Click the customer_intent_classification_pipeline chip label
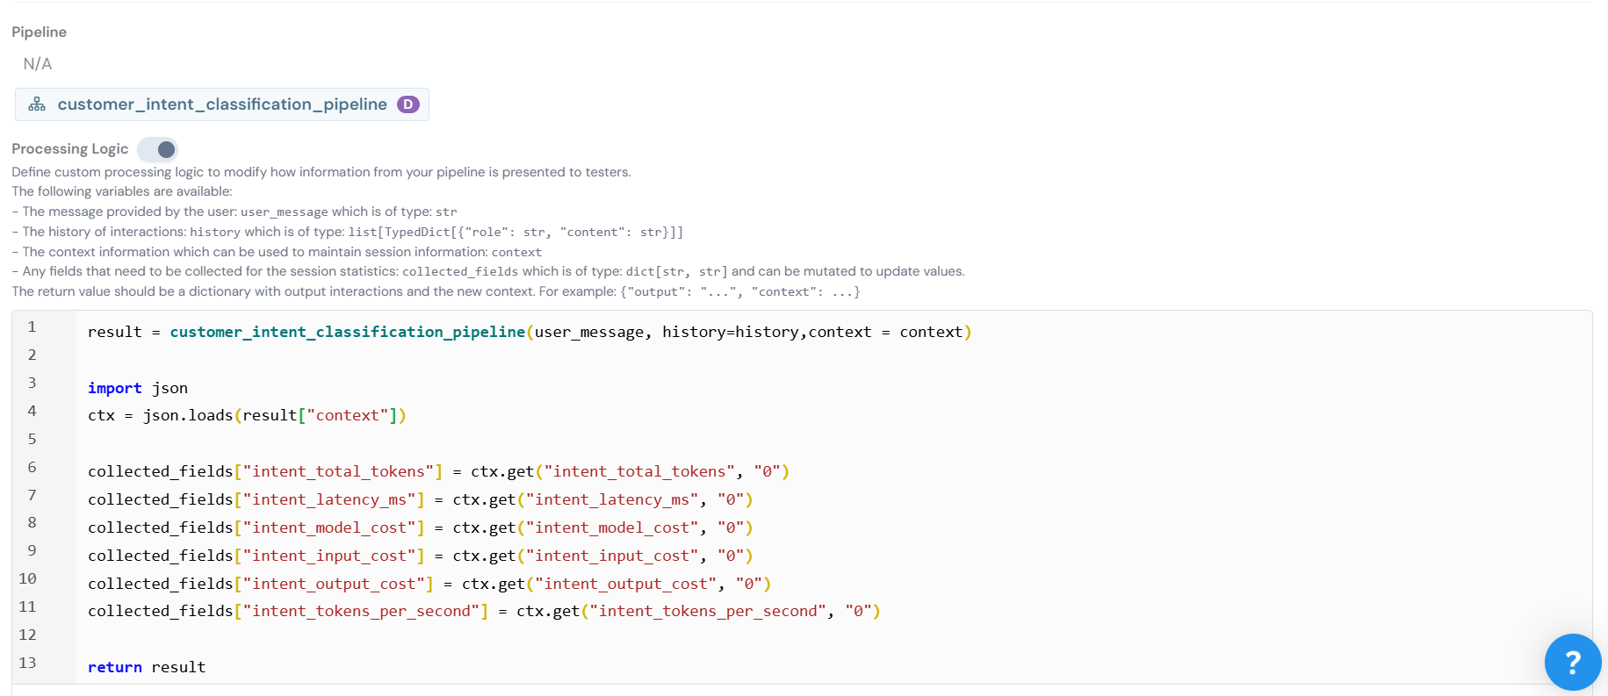The height and width of the screenshot is (696, 1608). tap(222, 104)
